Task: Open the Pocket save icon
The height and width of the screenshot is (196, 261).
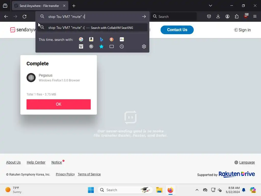Action: (x=209, y=17)
